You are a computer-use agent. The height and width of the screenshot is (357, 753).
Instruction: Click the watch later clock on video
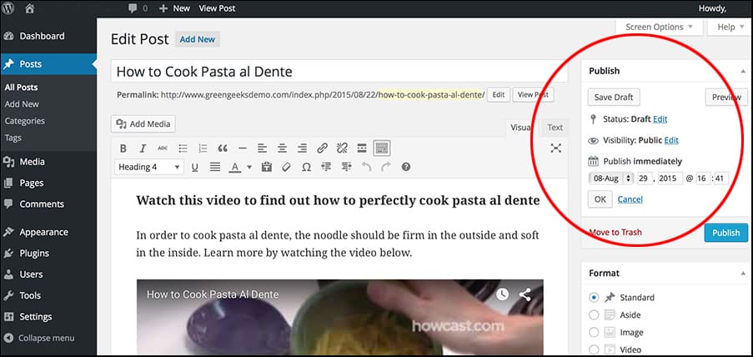502,294
